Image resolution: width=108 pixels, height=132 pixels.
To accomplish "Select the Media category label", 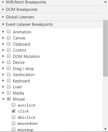I will (x=18, y=93).
